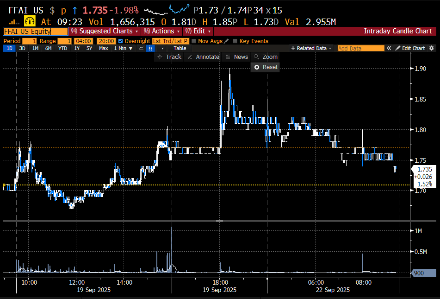Click the yellow arrow marker on left axis

point(4,185)
